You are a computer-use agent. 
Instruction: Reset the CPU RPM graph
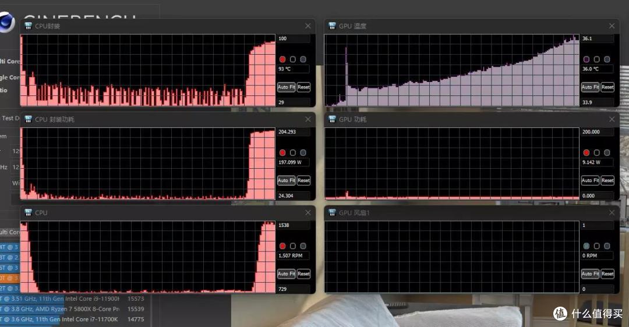click(303, 273)
